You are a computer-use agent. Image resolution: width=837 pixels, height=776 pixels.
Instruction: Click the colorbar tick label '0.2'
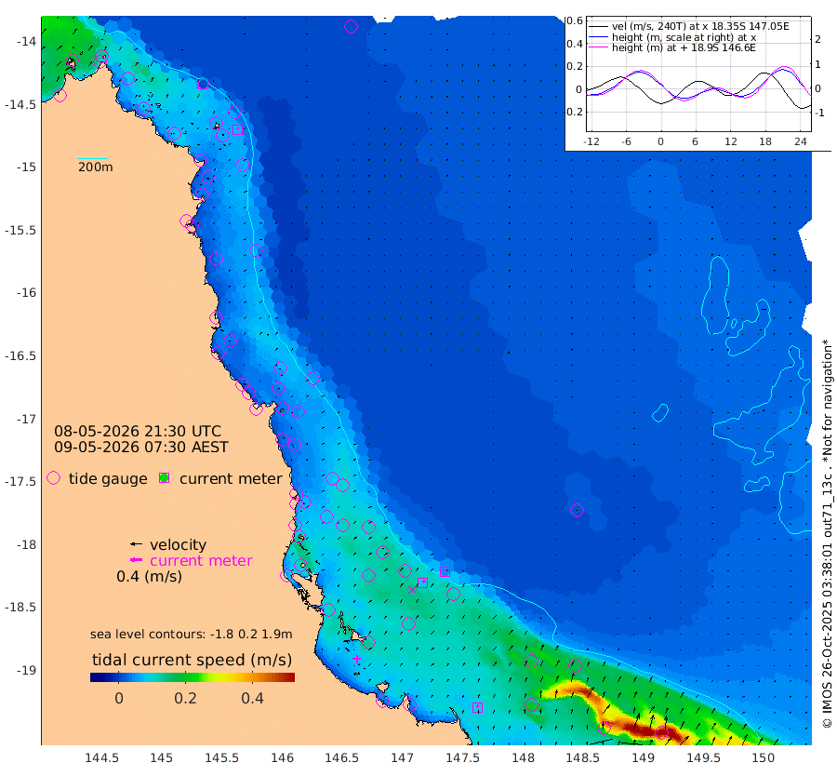click(185, 698)
